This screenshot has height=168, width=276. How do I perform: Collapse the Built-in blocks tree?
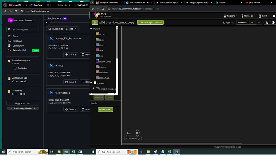pos(91,29)
